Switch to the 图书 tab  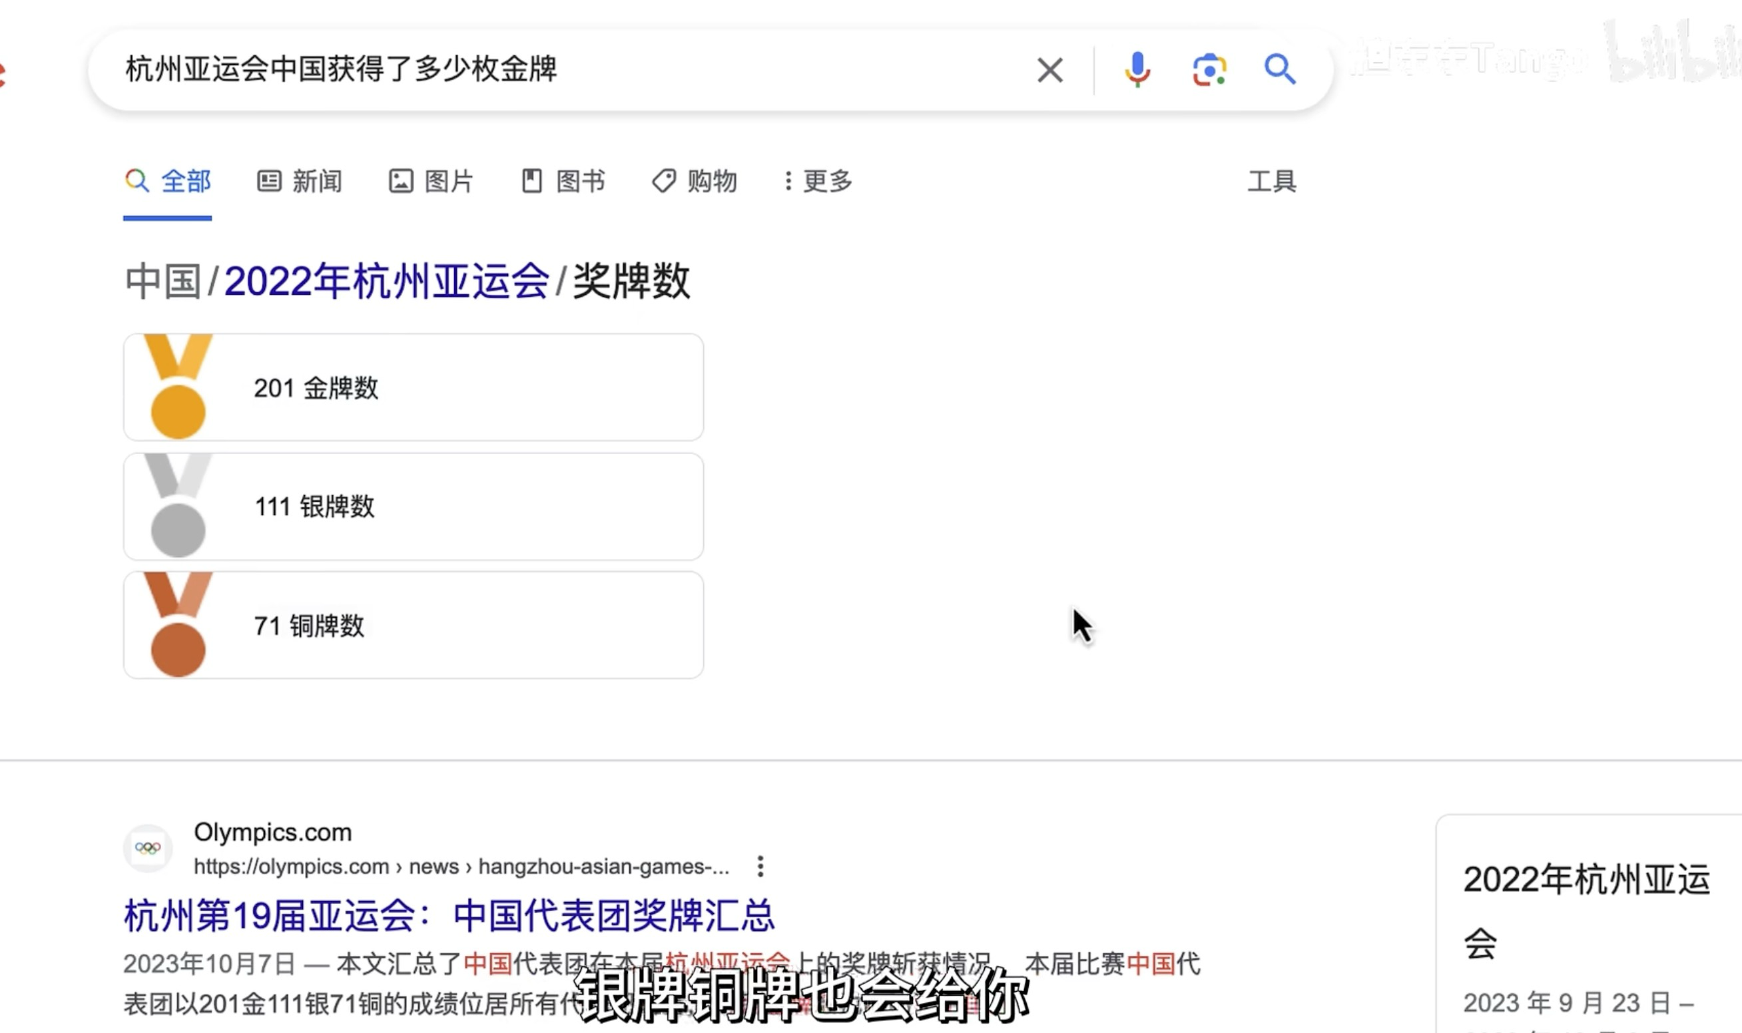click(x=563, y=182)
